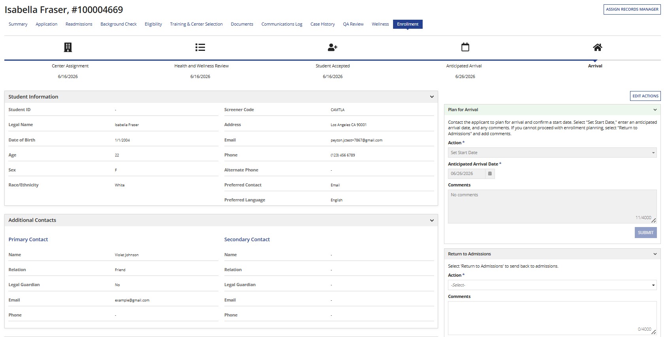Select the Enrollment tab
The width and height of the screenshot is (666, 337).
pos(408,24)
